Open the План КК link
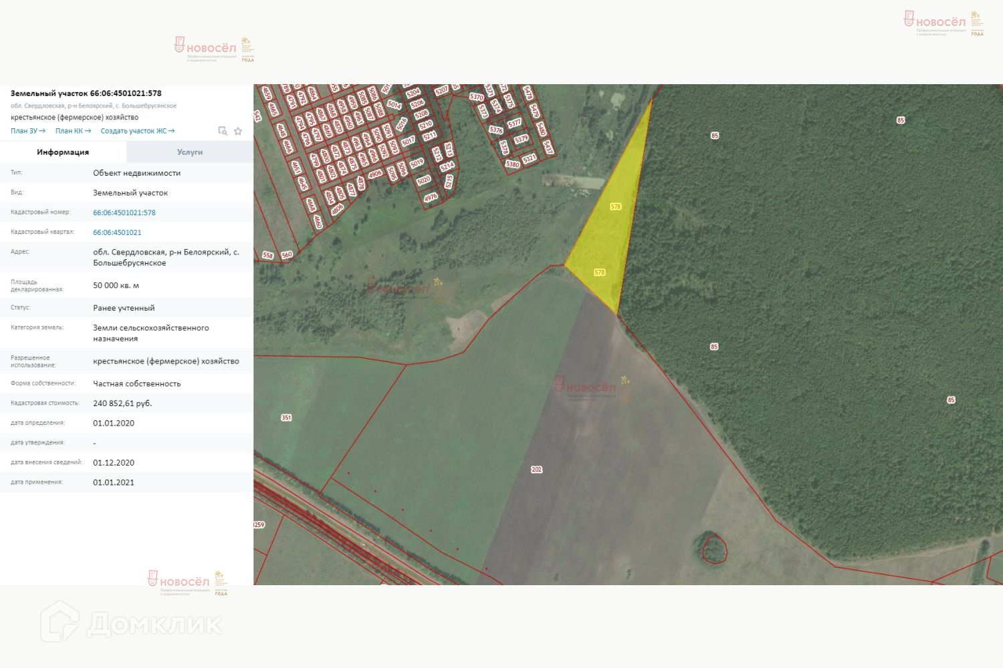Viewport: 1003px width, 668px height. tap(73, 131)
